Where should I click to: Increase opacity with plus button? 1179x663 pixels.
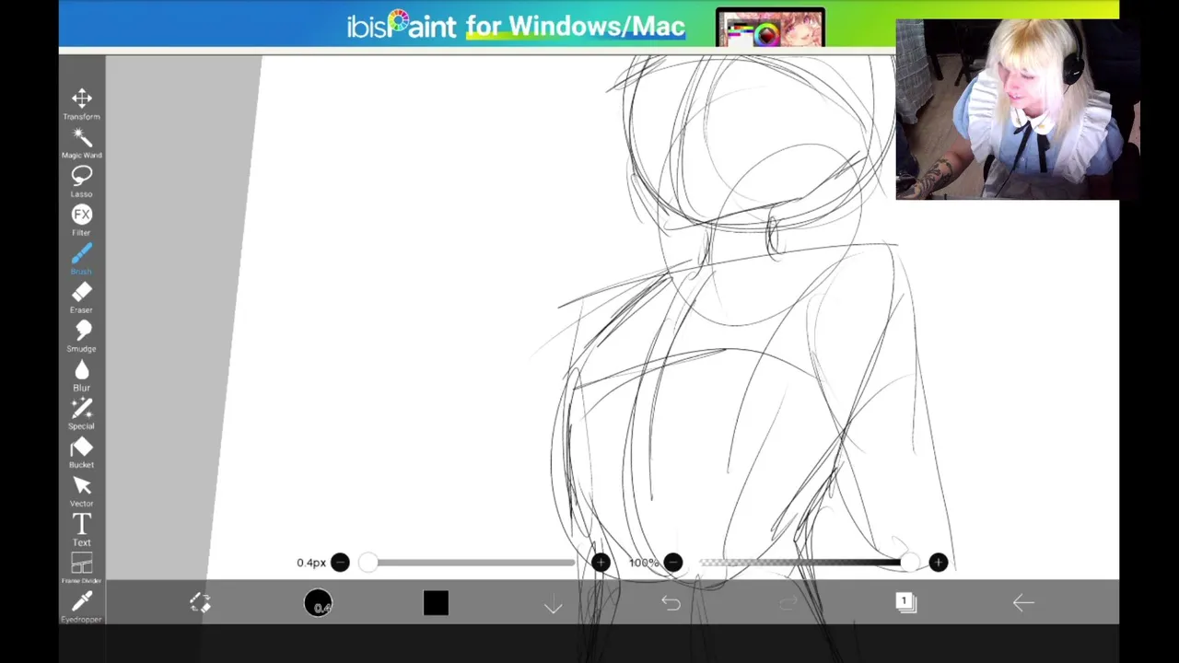pos(938,563)
